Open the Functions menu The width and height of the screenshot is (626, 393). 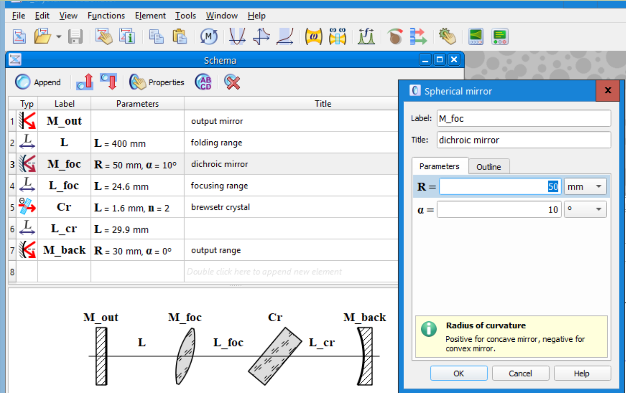click(106, 15)
